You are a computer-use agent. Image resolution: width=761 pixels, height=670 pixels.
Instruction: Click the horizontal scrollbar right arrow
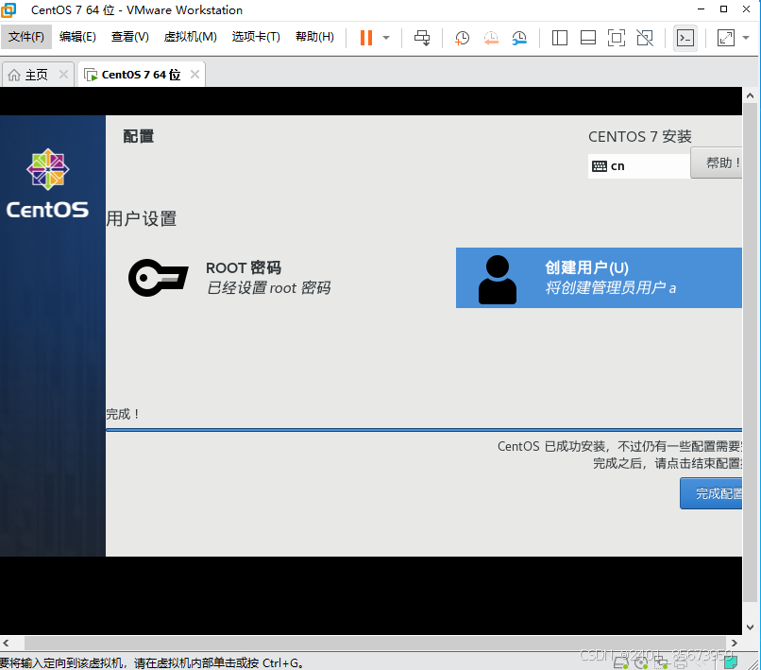(735, 643)
